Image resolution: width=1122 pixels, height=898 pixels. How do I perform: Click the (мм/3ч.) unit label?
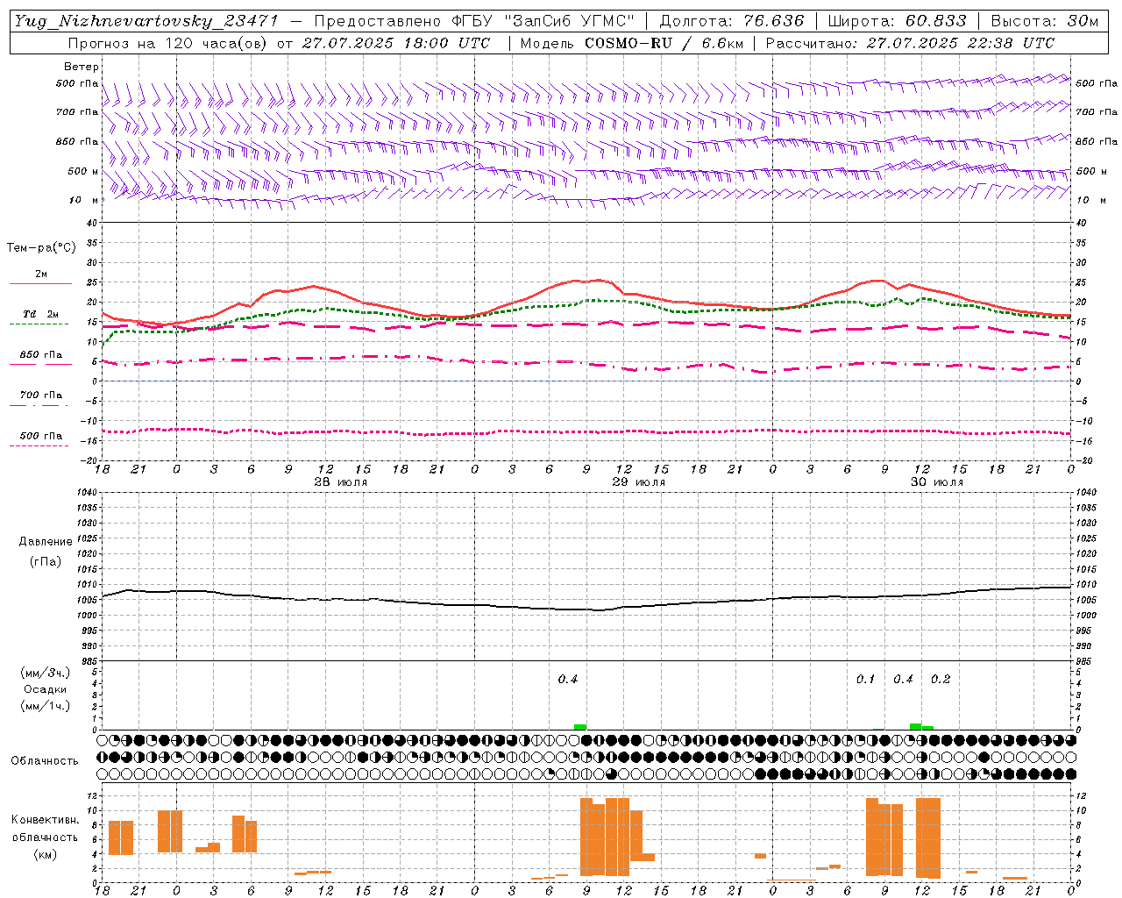pos(46,673)
